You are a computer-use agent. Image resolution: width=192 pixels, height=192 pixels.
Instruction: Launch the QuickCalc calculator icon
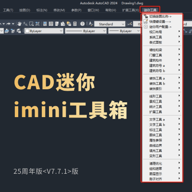click(75, 24)
